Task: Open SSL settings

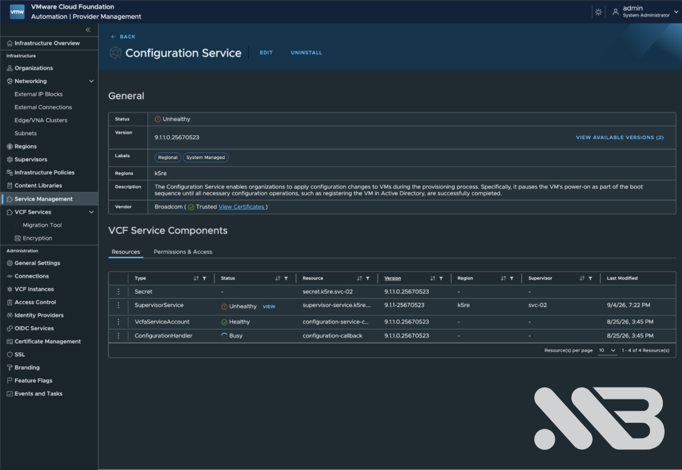Action: click(19, 354)
